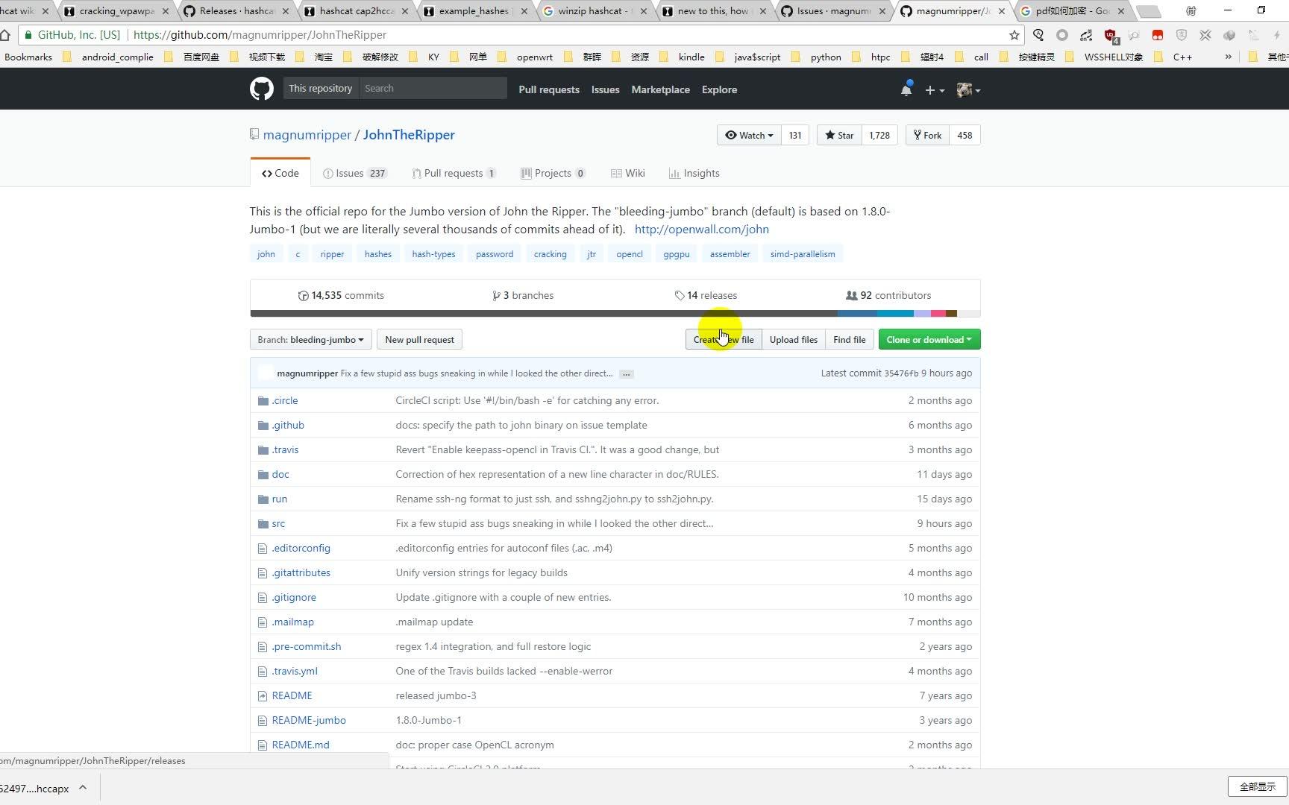The height and width of the screenshot is (805, 1289).
Task: Open the GitHub Octocat home logo
Action: tap(261, 89)
